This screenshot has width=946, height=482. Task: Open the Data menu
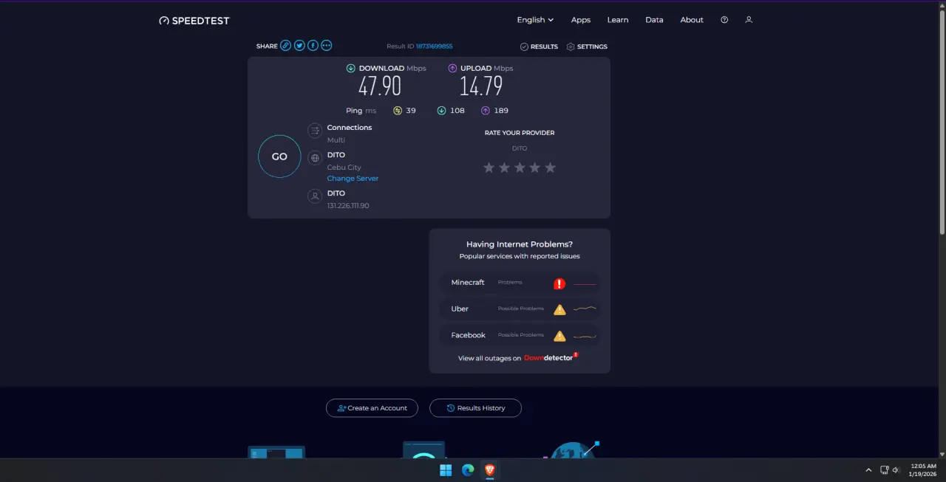coord(654,20)
